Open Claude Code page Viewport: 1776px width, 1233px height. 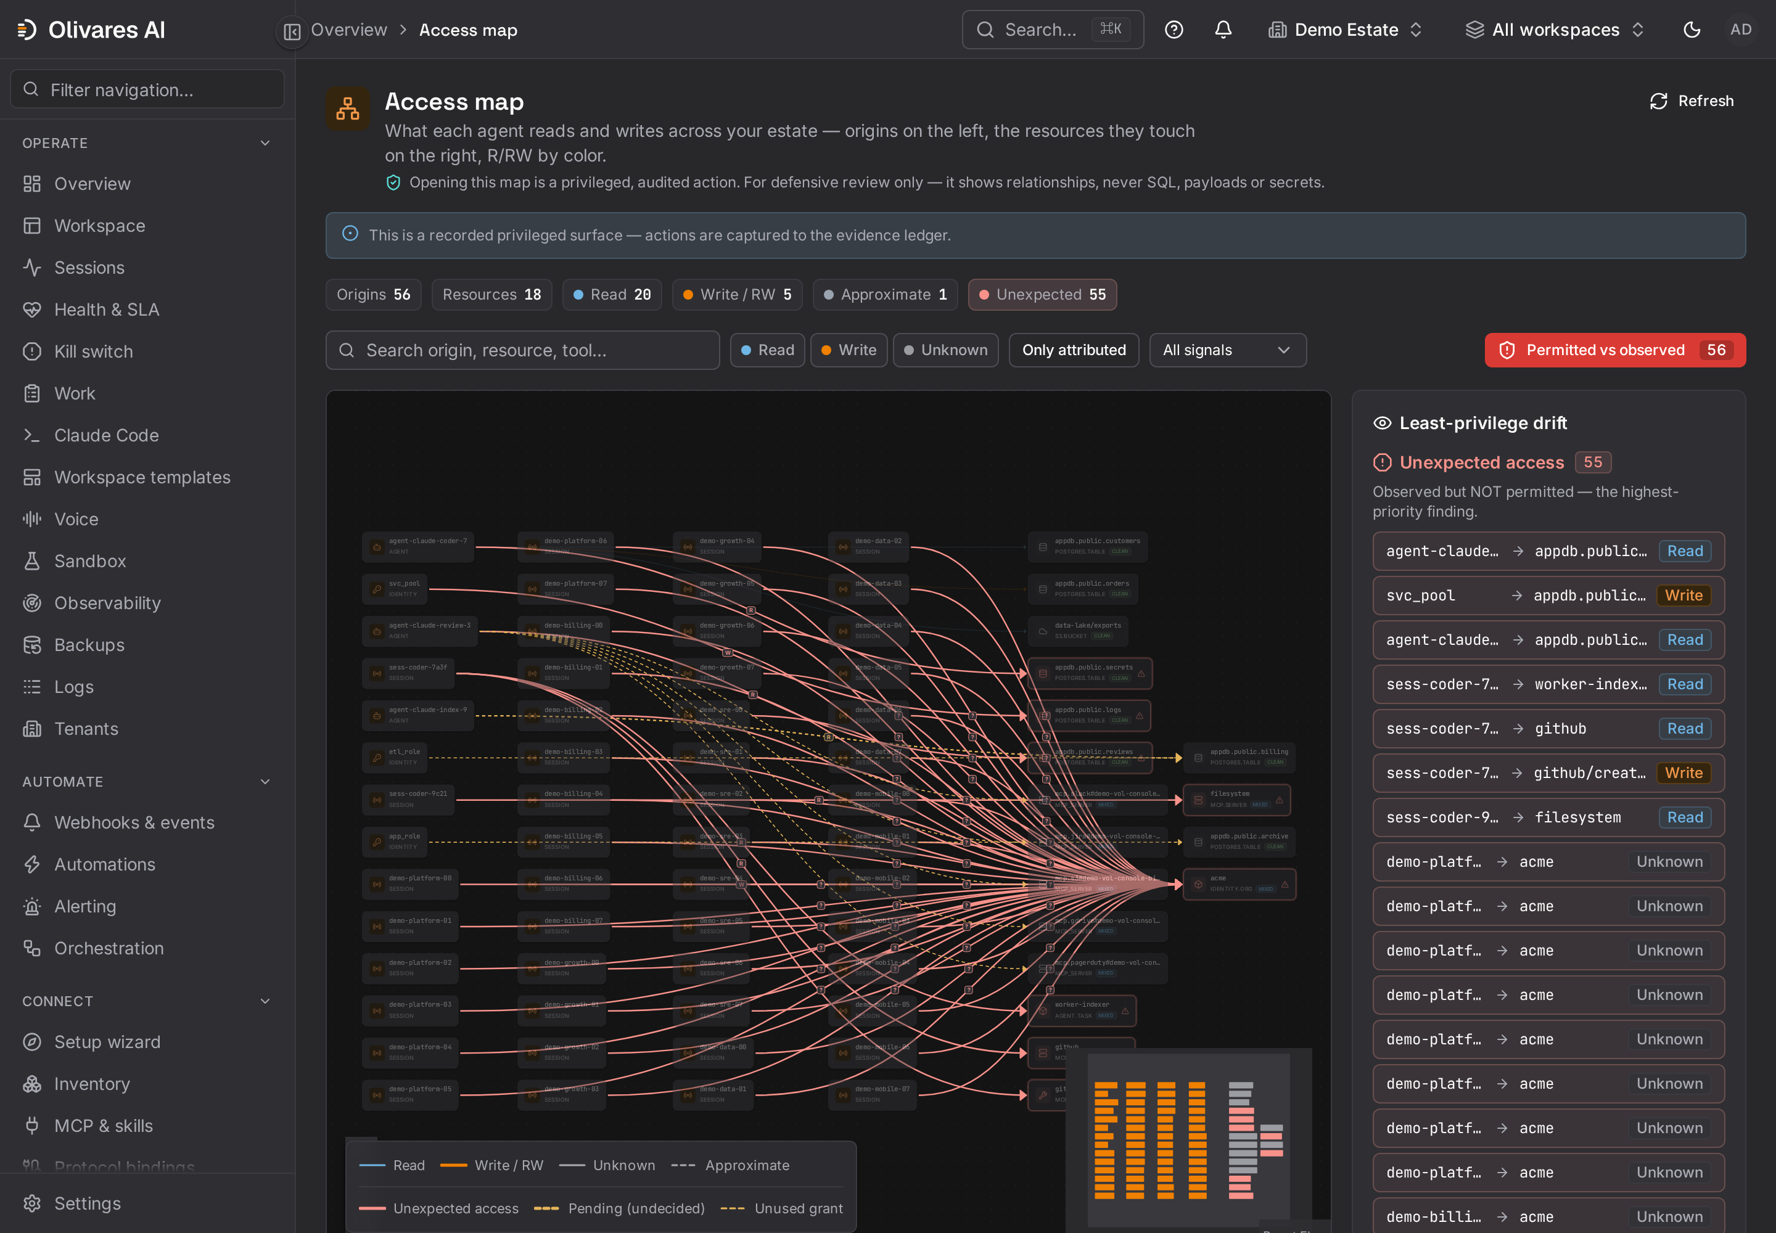147,435
